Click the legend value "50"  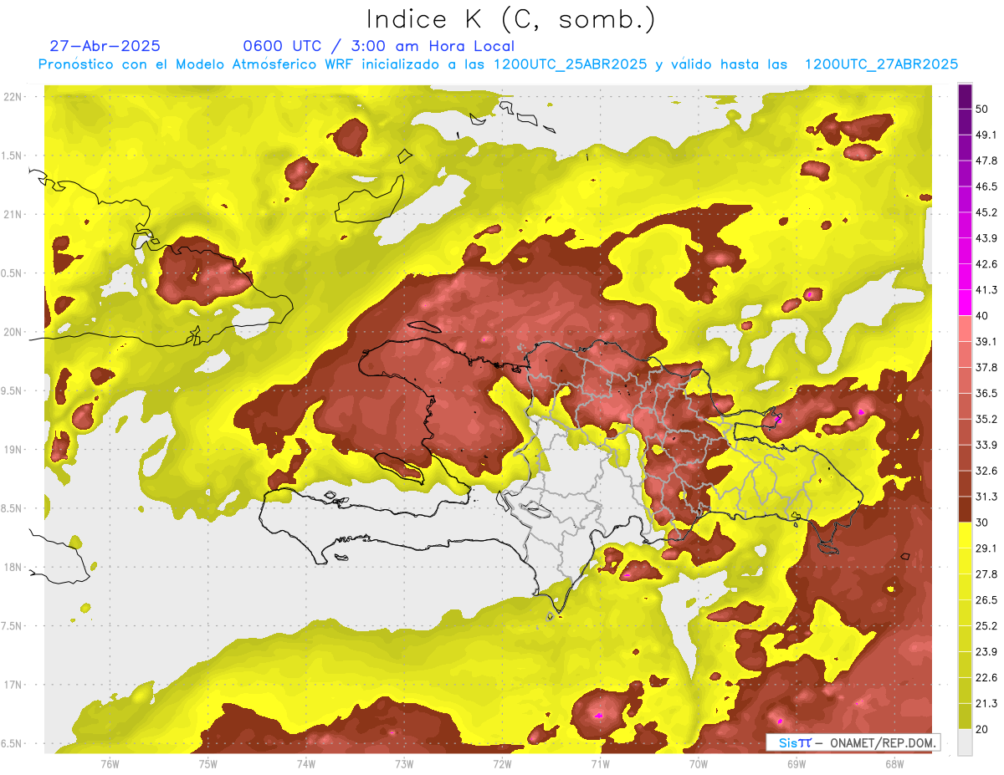point(982,109)
